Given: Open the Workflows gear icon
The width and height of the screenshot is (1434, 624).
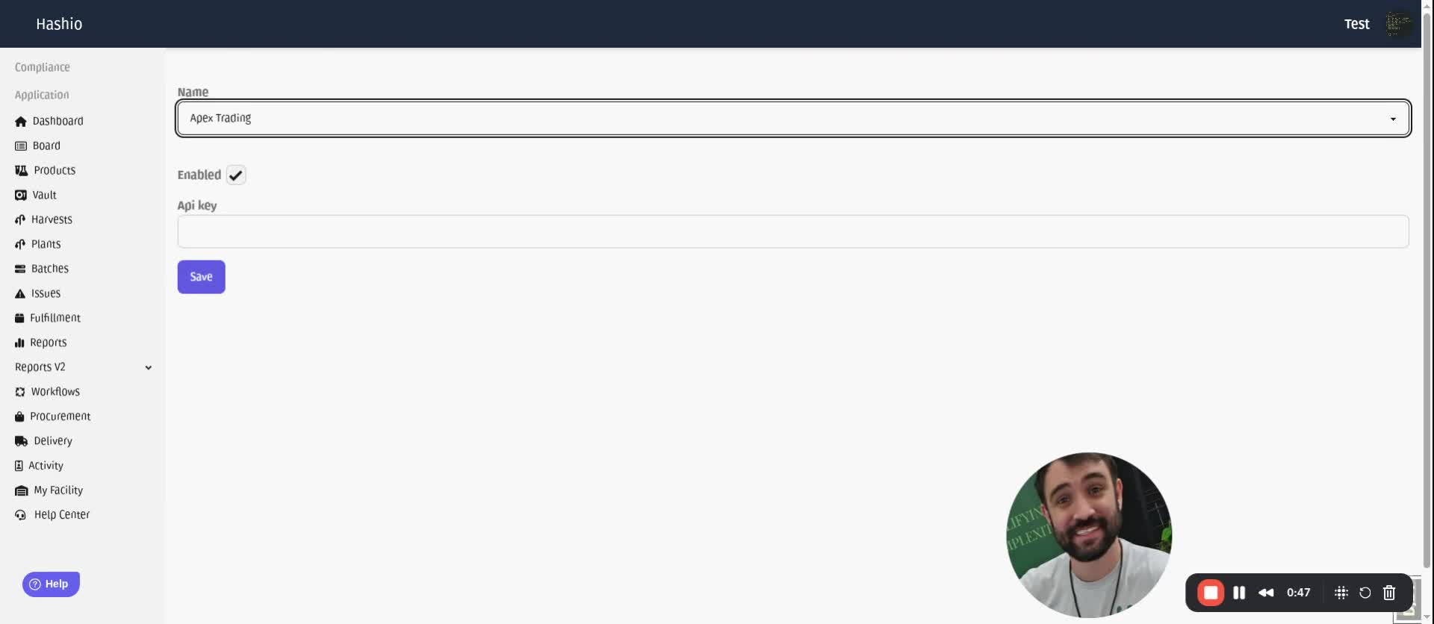Looking at the screenshot, I should 20,392.
